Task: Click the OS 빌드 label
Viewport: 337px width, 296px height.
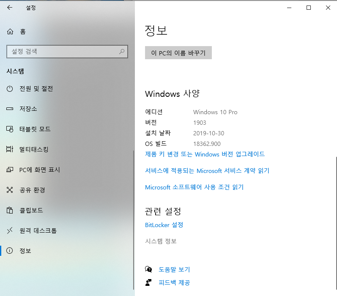Action: [x=156, y=144]
